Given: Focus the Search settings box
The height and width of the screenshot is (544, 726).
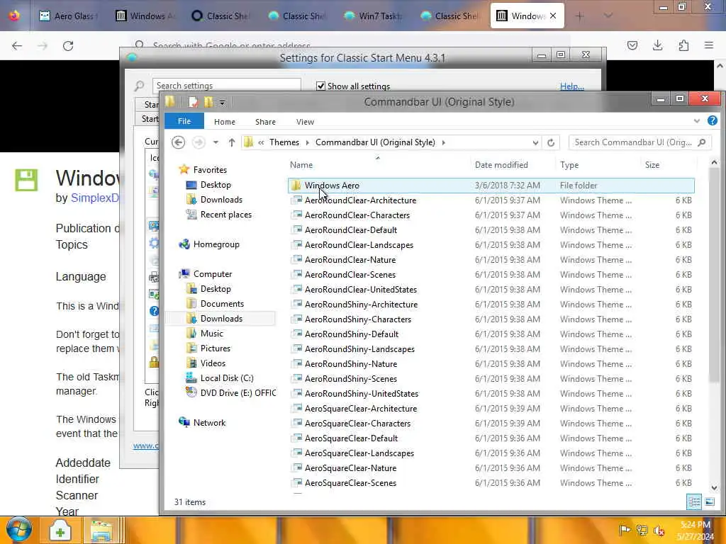Looking at the screenshot, I should [x=226, y=86].
